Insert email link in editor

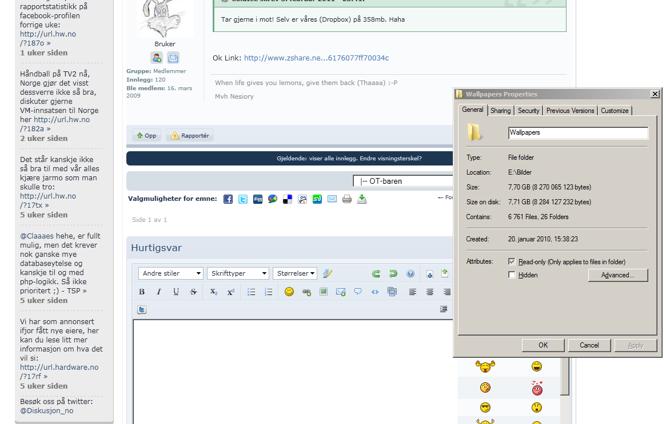coord(341,292)
